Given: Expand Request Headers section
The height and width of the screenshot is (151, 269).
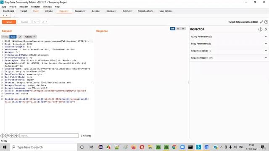Looking at the screenshot, I should [229, 58].
